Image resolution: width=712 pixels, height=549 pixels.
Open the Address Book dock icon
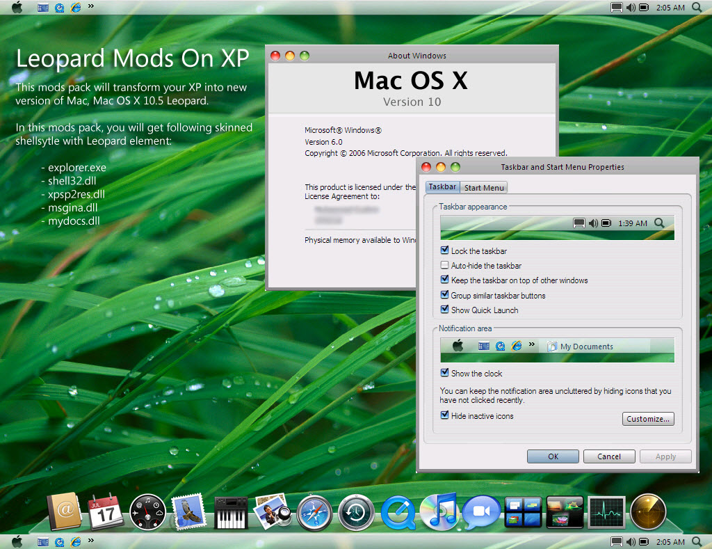click(65, 511)
